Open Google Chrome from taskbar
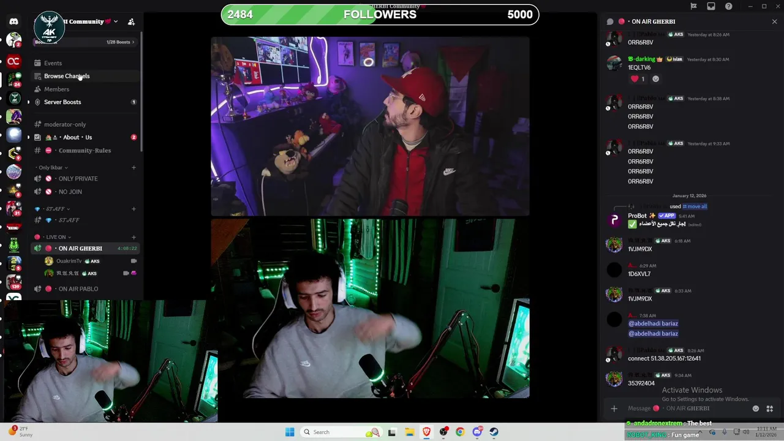Image resolution: width=784 pixels, height=441 pixels. [x=460, y=432]
